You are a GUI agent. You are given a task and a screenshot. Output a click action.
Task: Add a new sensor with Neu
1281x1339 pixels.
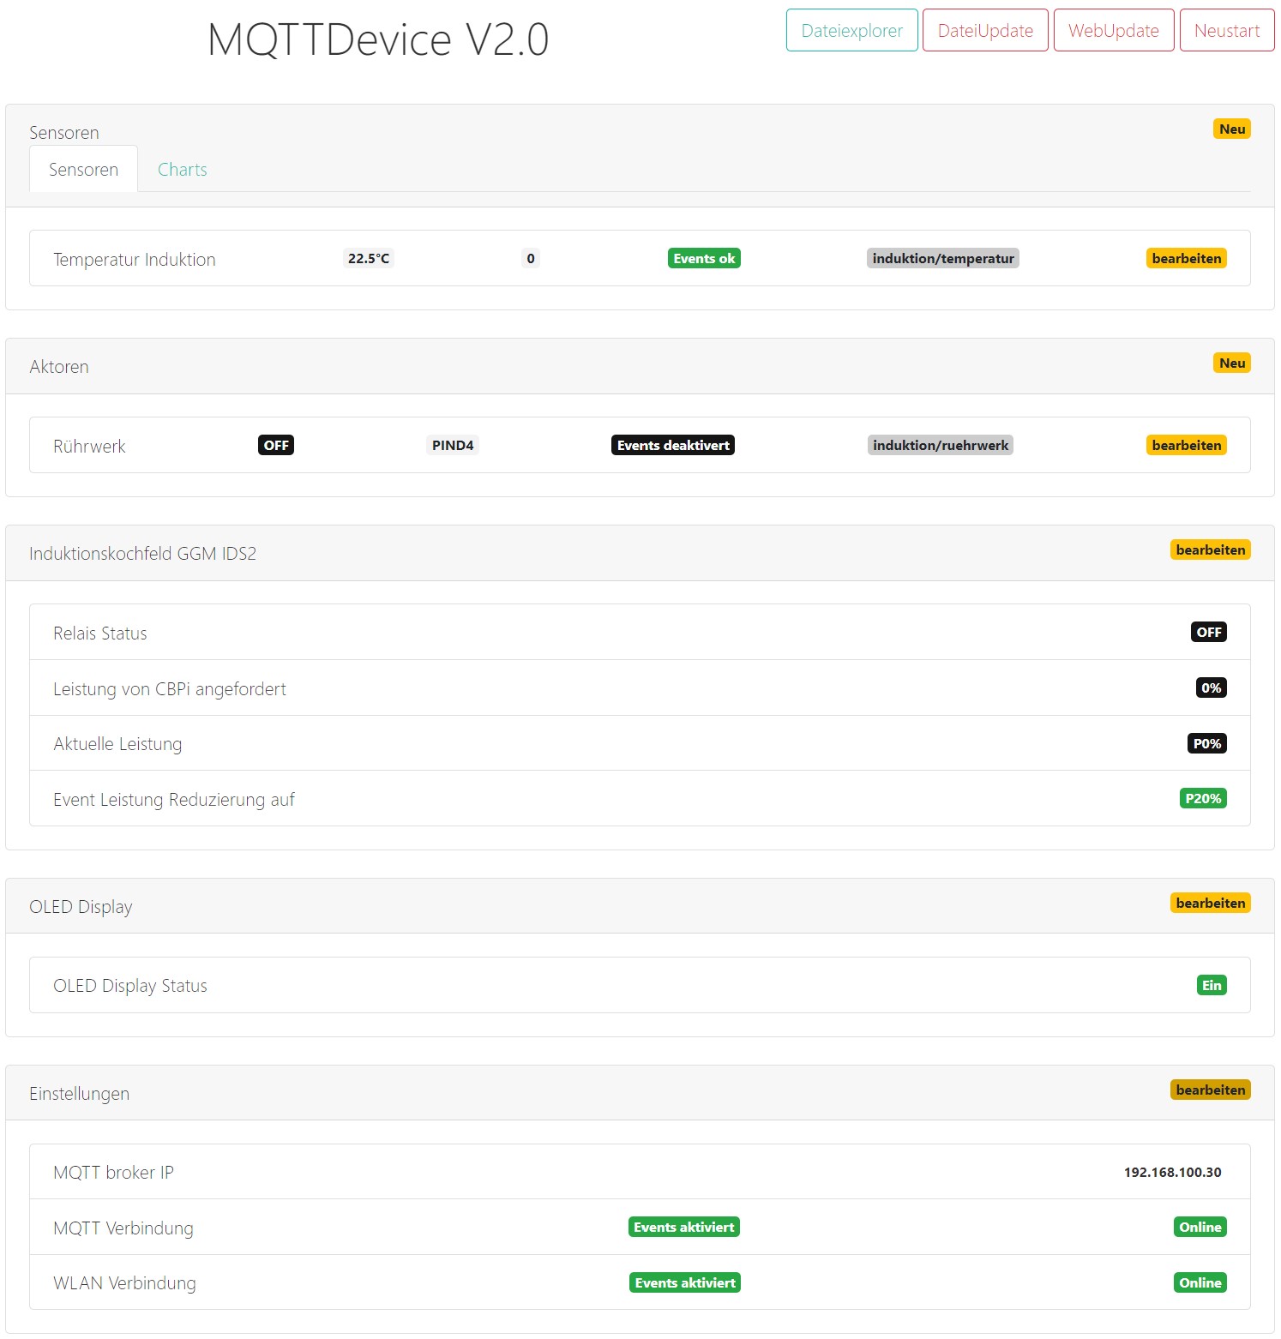(x=1231, y=129)
